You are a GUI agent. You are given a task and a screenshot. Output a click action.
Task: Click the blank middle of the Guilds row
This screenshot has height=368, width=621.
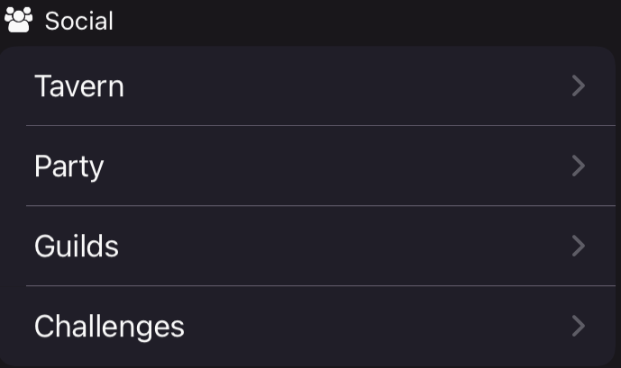pos(342,247)
